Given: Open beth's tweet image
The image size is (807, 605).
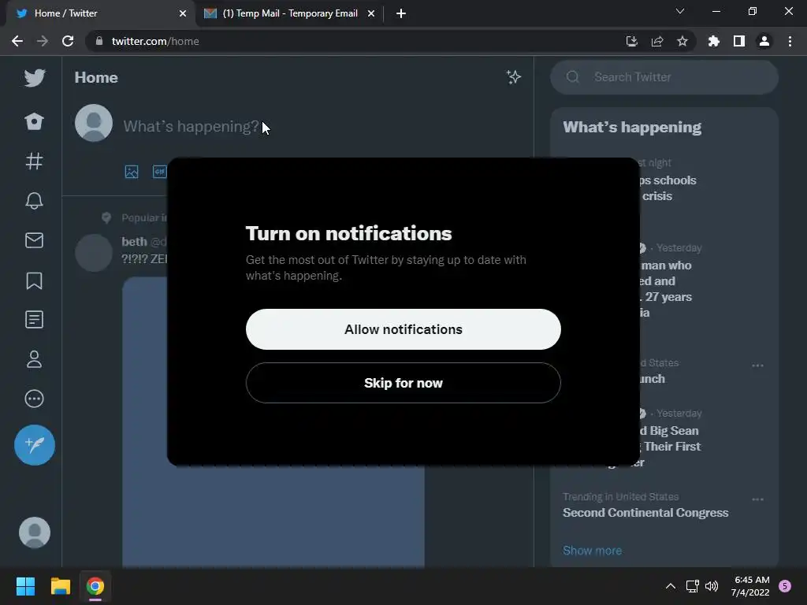Looking at the screenshot, I should (273, 422).
